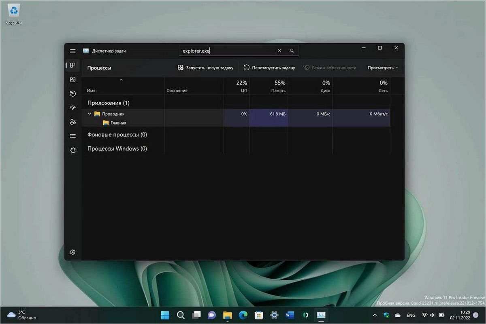Image resolution: width=486 pixels, height=324 pixels.
Task: Open the notification count badge
Action: coord(475,315)
